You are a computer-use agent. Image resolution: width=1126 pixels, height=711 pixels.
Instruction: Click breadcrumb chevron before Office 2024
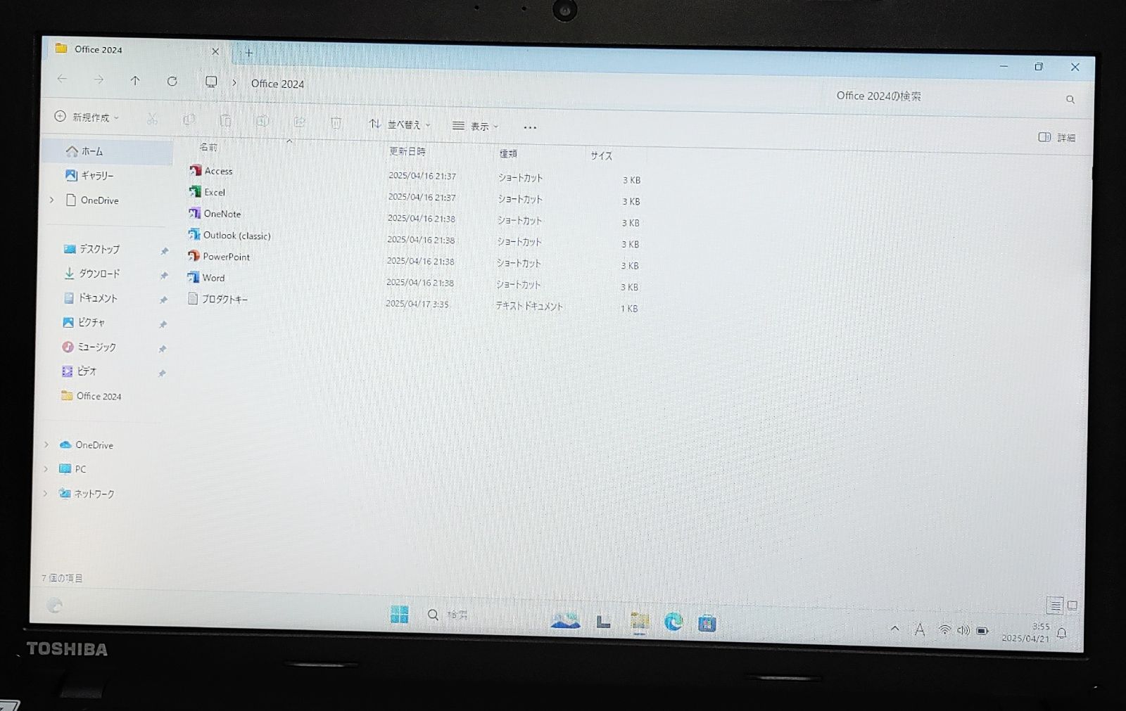click(234, 83)
